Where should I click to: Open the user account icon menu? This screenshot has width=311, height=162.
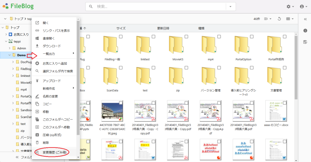[x=303, y=7]
